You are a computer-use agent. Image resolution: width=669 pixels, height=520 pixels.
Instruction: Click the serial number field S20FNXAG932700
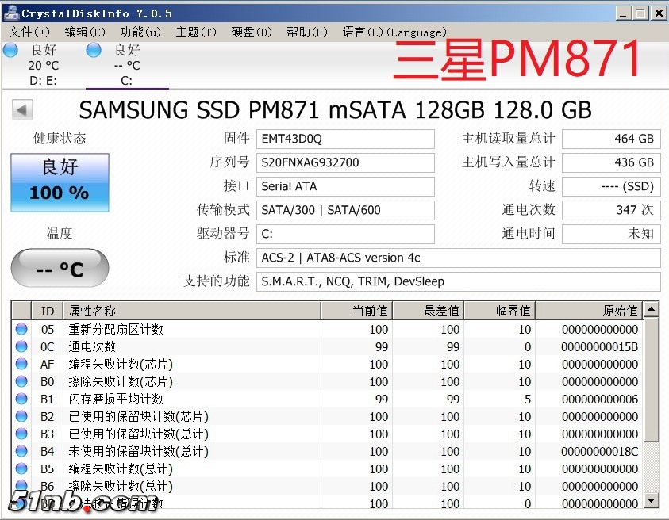(x=346, y=162)
